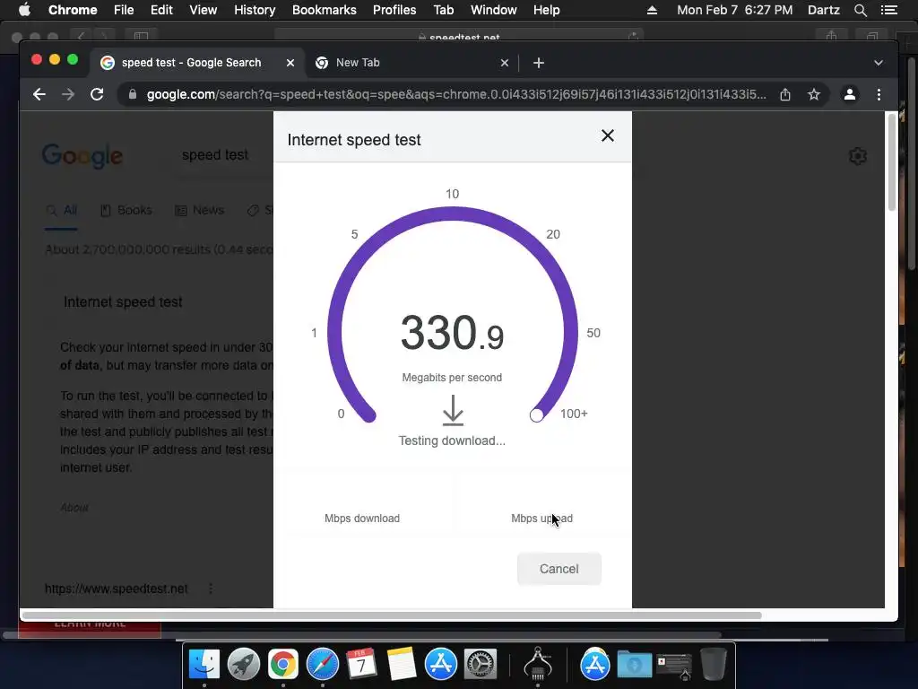
Task: Click the eject icon in menu bar
Action: [x=653, y=10]
